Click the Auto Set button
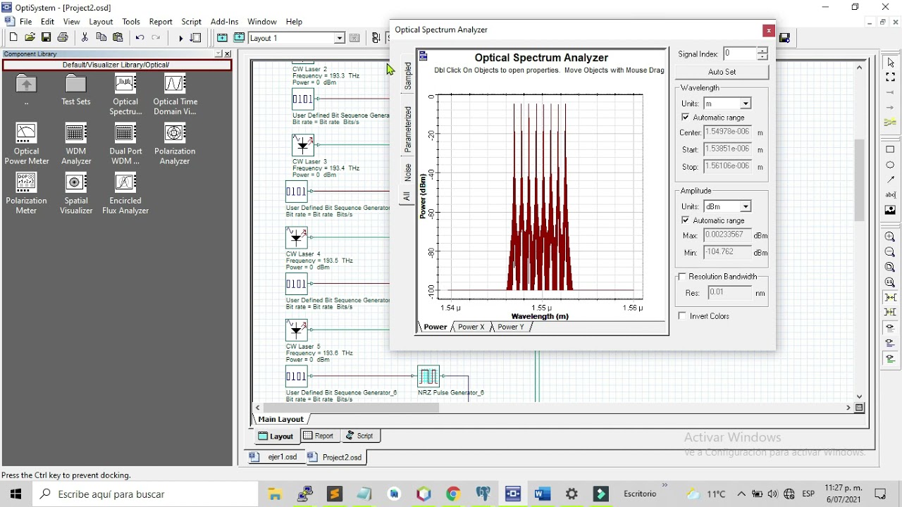The height and width of the screenshot is (507, 902). (722, 72)
